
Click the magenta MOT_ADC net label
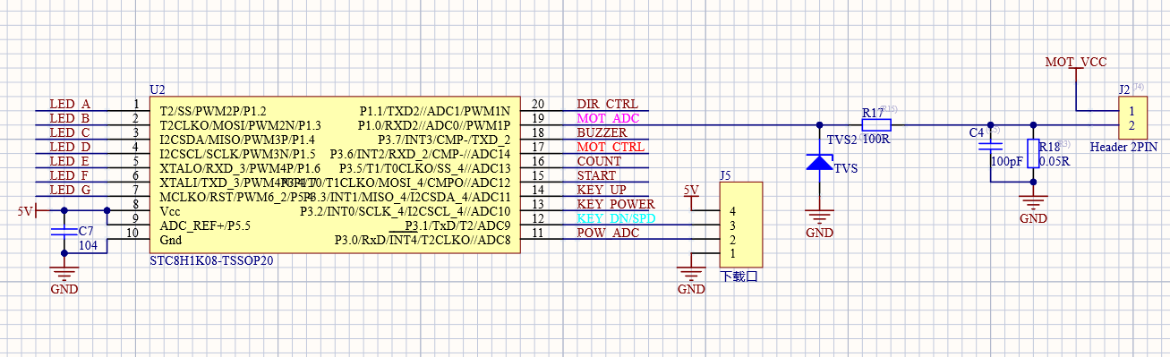(608, 119)
